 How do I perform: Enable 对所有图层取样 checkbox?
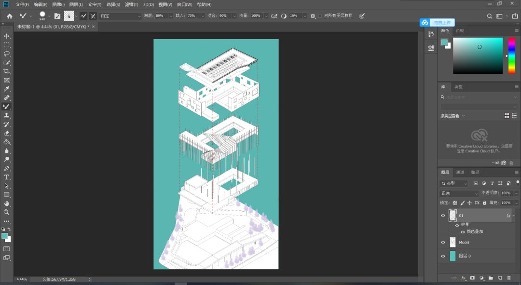[x=320, y=16]
